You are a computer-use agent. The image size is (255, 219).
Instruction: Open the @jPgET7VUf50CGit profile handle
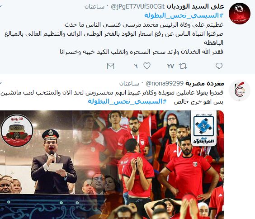click(x=137, y=7)
